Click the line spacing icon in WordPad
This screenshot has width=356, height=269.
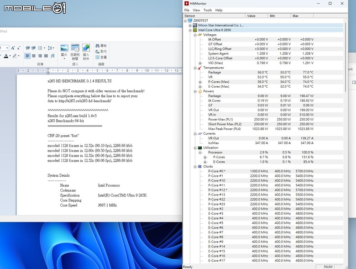pos(51,48)
